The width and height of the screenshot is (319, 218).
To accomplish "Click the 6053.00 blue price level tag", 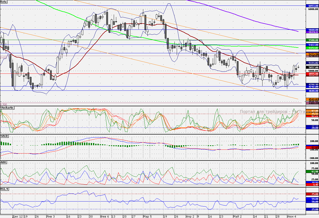I will (x=312, y=6).
